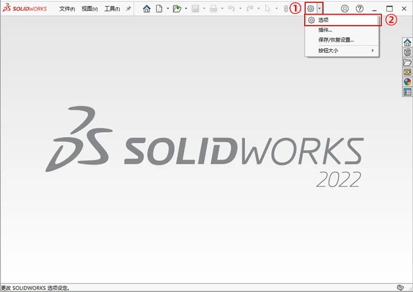The height and width of the screenshot is (292, 413).
Task: Expand the Select tool dropdown arrow
Action: 277,8
